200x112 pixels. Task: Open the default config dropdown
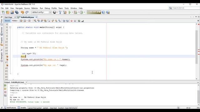click(x=41, y=12)
